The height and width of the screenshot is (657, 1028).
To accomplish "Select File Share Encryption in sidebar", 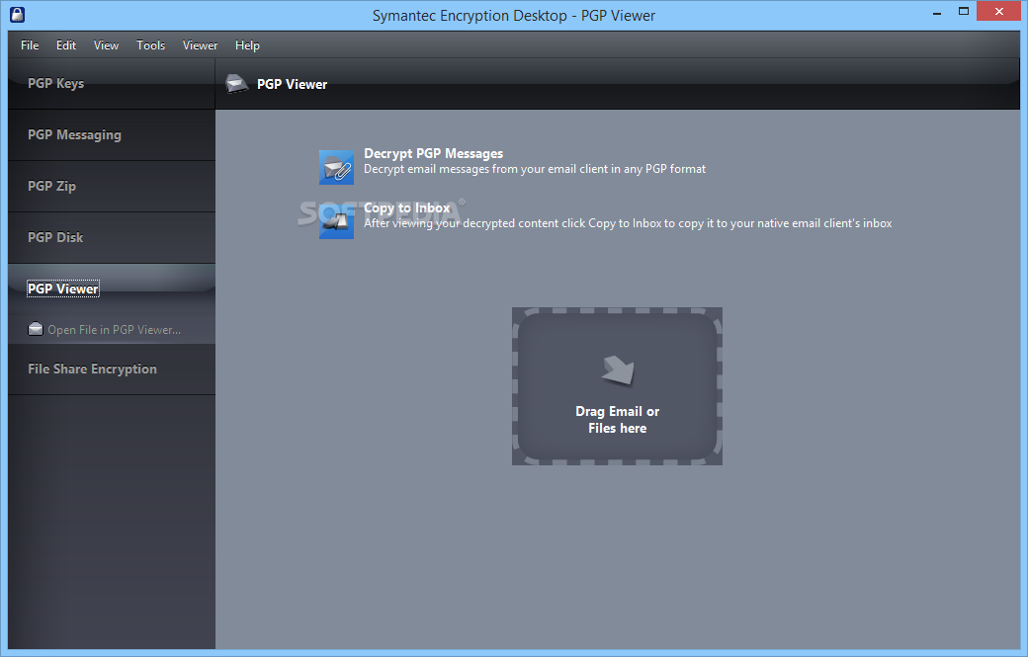I will 112,370.
